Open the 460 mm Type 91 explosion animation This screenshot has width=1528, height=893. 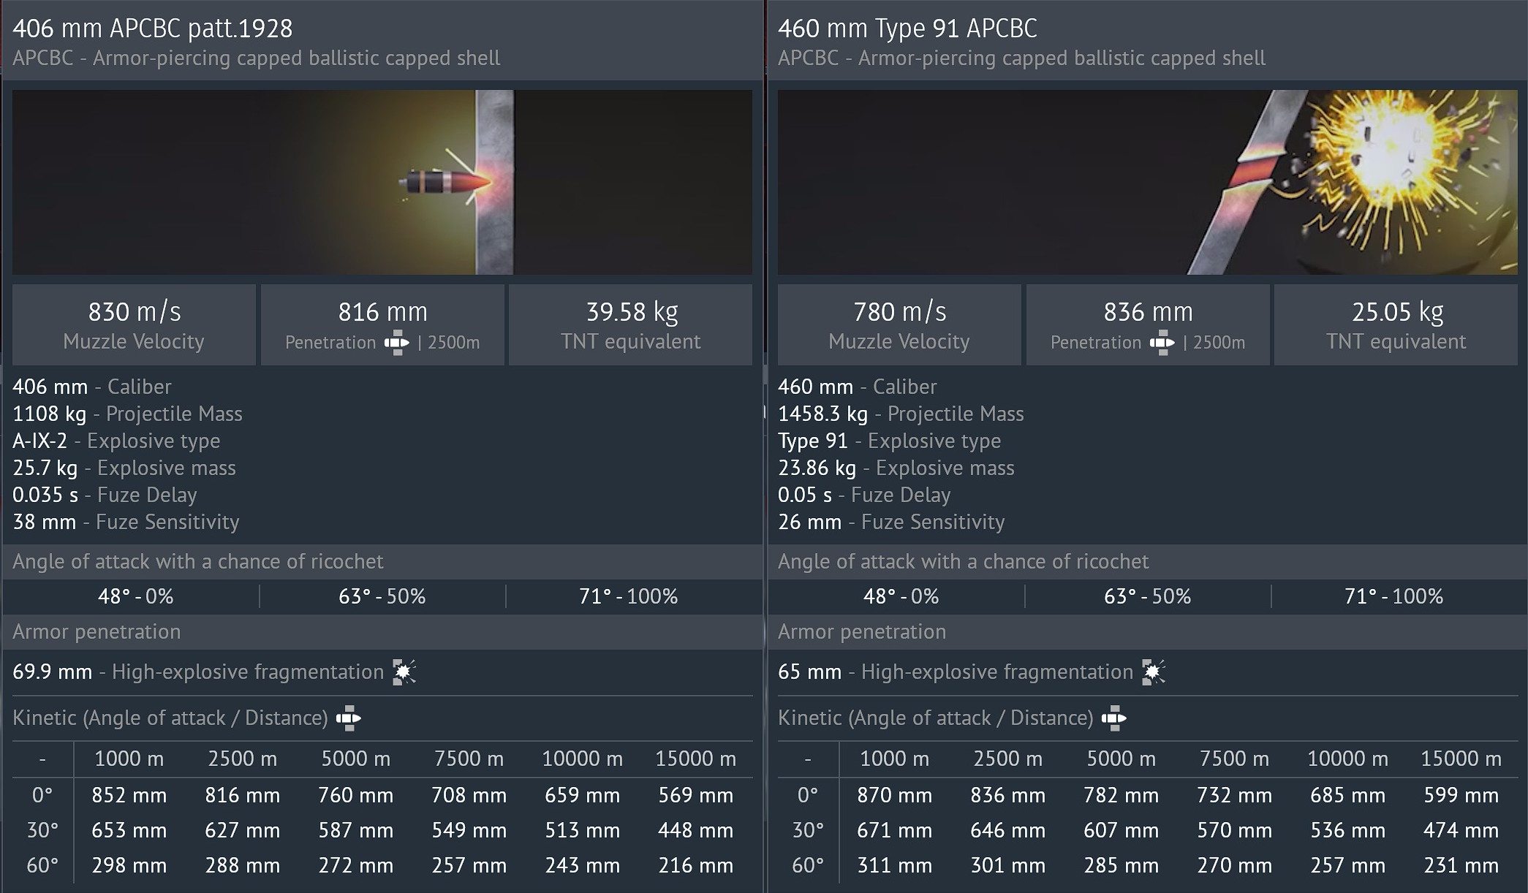pyautogui.click(x=1148, y=182)
